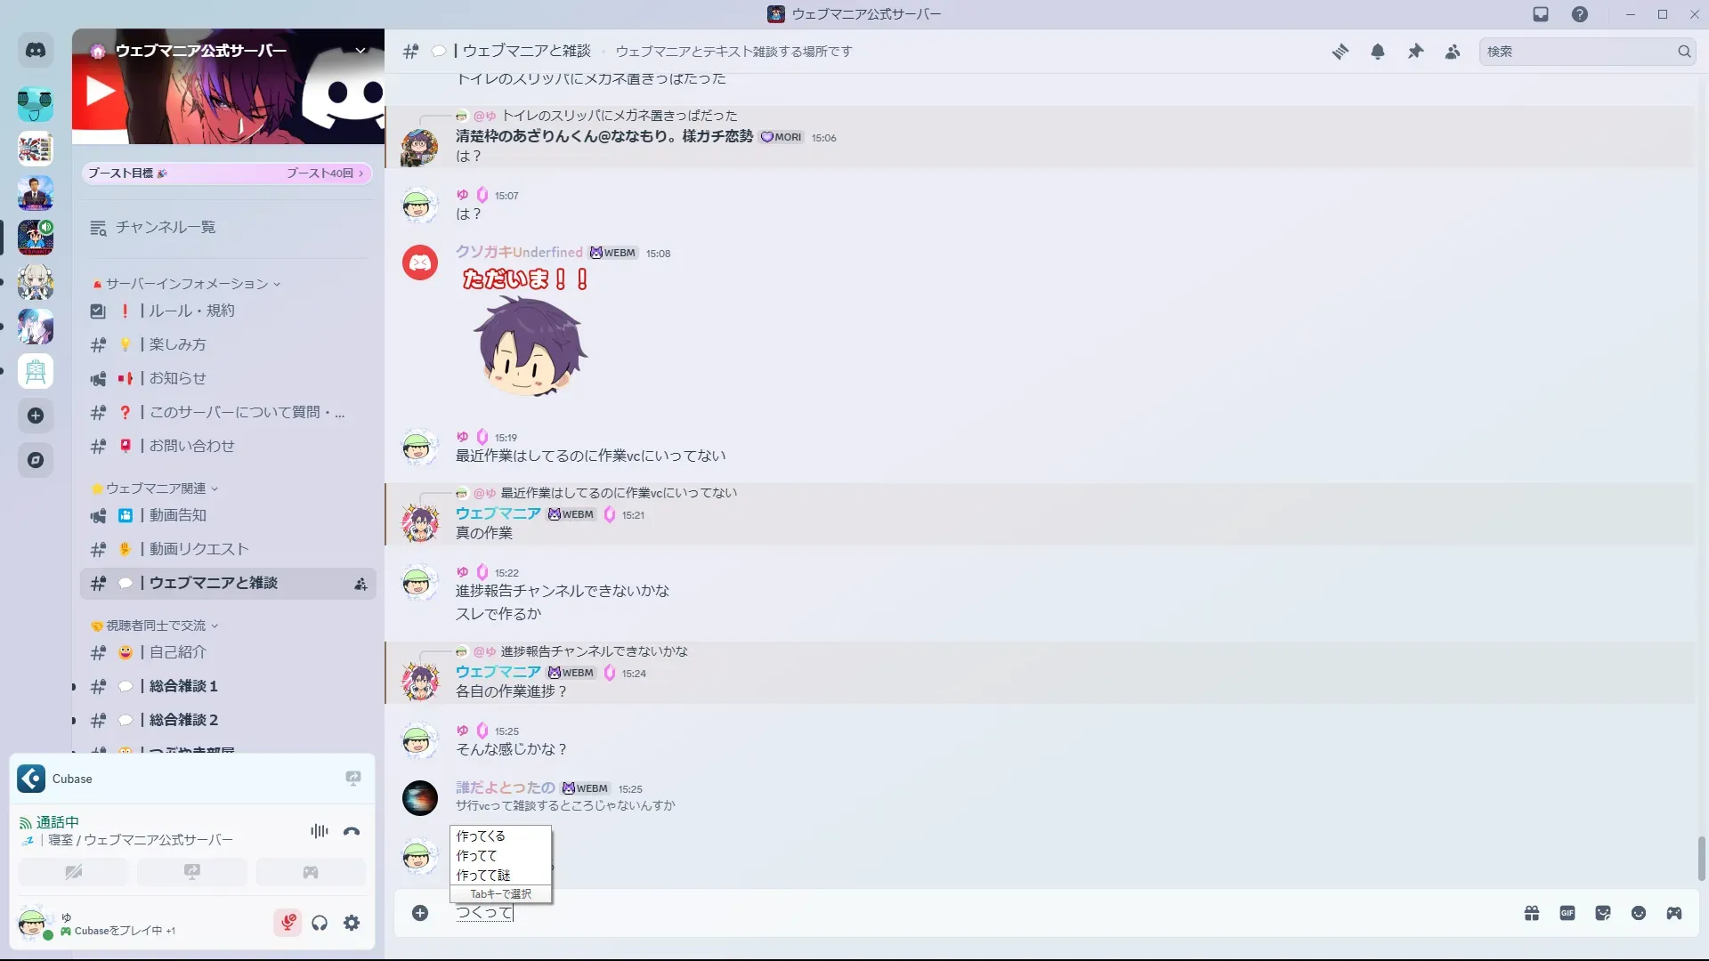The height and width of the screenshot is (961, 1709).
Task: Click the 検索 search field
Action: coord(1577,52)
